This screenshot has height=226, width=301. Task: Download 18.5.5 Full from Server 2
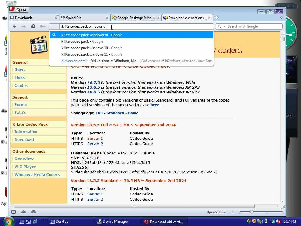[x=95, y=144]
